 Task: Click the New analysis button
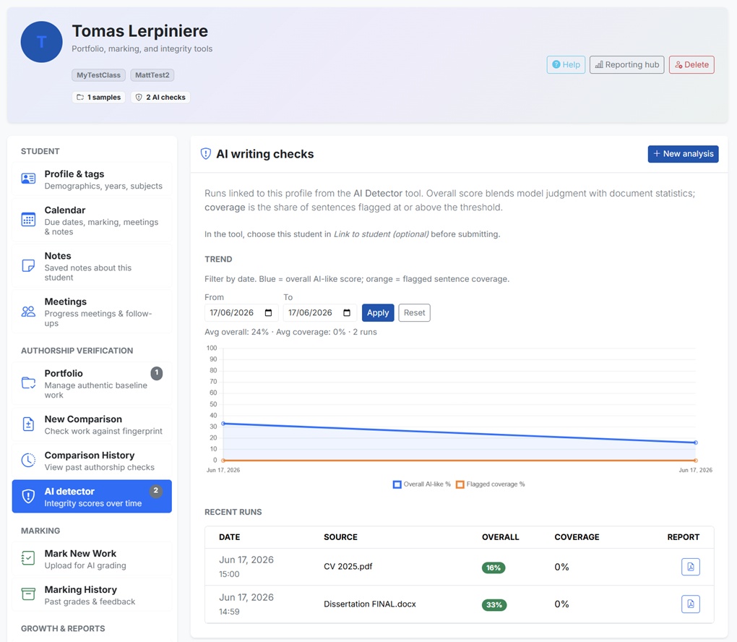(683, 154)
